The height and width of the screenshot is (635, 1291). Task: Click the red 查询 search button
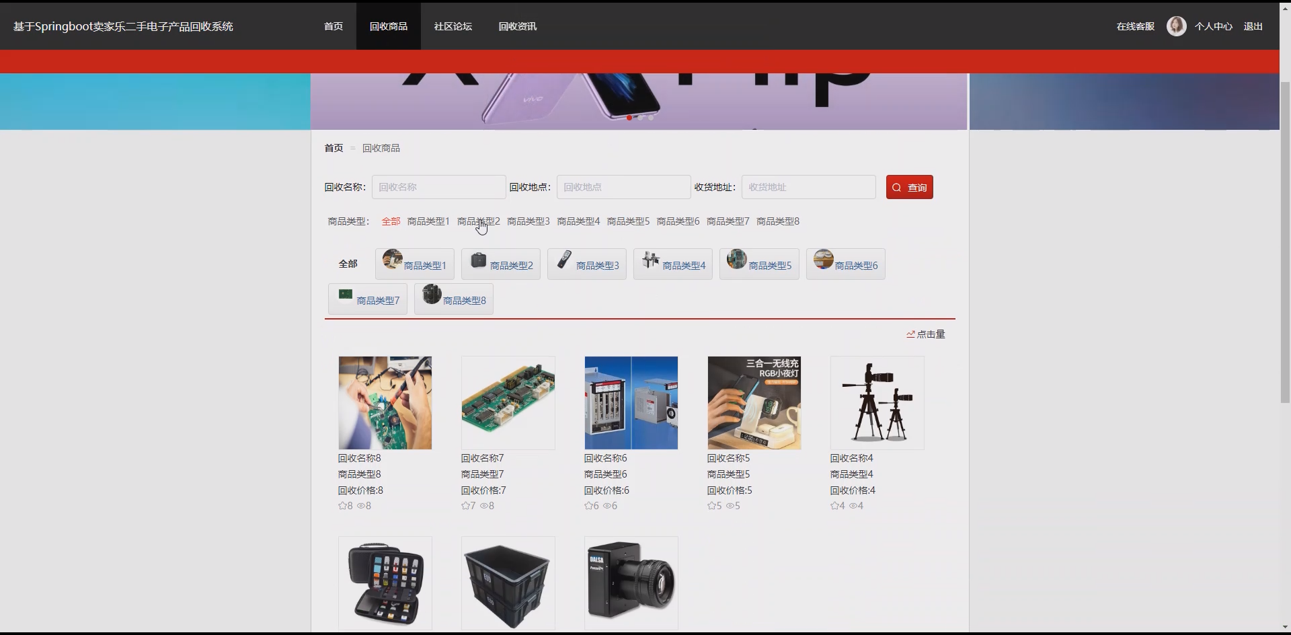[909, 187]
